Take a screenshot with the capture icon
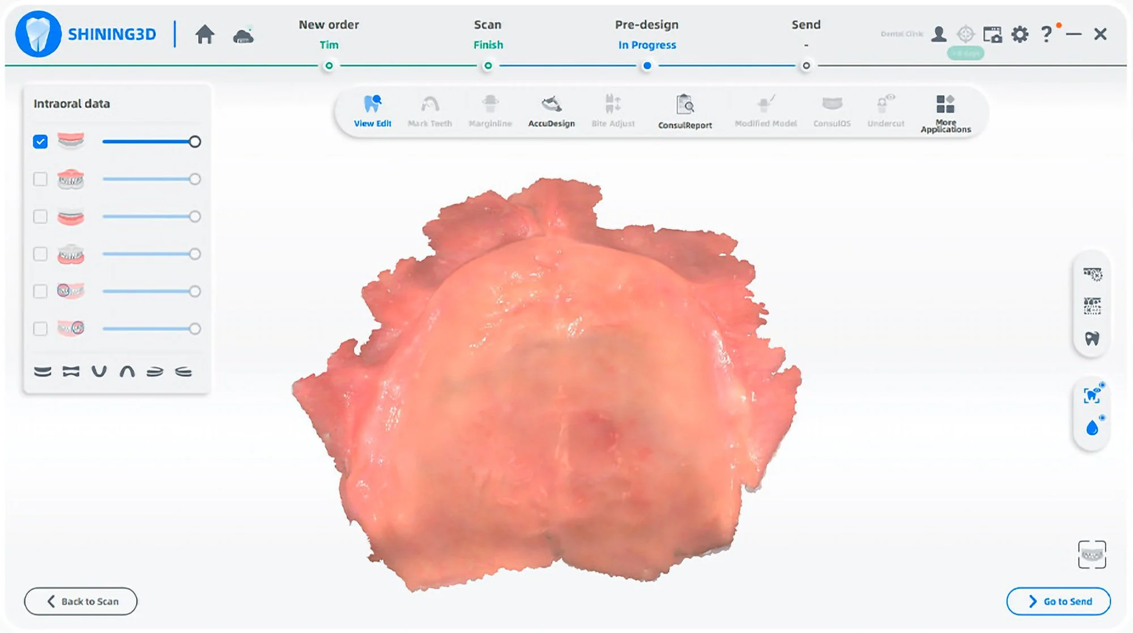The height and width of the screenshot is (633, 1133). (992, 35)
